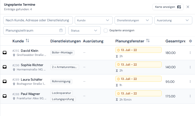
Task: Click the hourglass icon beside 2h 15min
Action: [x=117, y=100]
